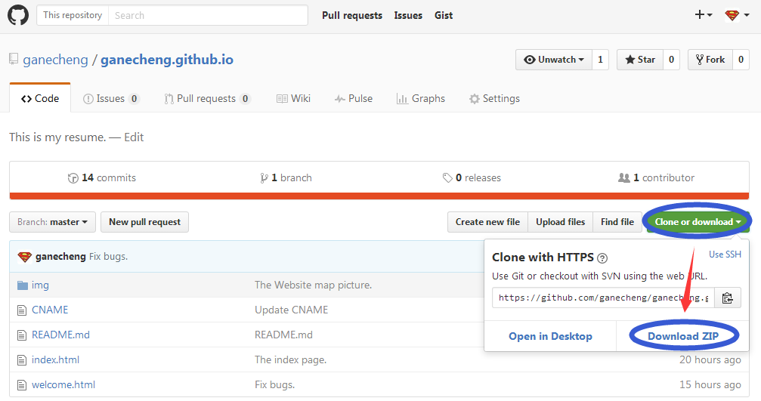The image size is (761, 401).
Task: View the 14 commits history
Action: tap(102, 178)
